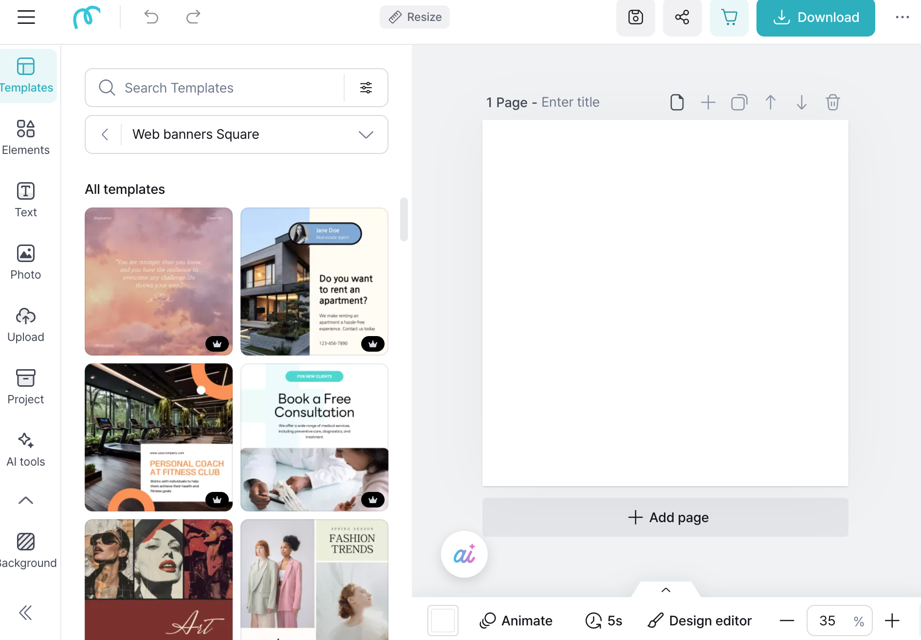Click premium crown on pink clouds template

tap(217, 344)
